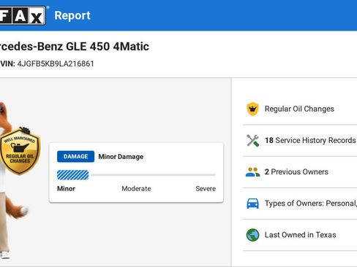Select Last Owned in Texas row
The height and width of the screenshot is (267, 357).
(x=300, y=235)
